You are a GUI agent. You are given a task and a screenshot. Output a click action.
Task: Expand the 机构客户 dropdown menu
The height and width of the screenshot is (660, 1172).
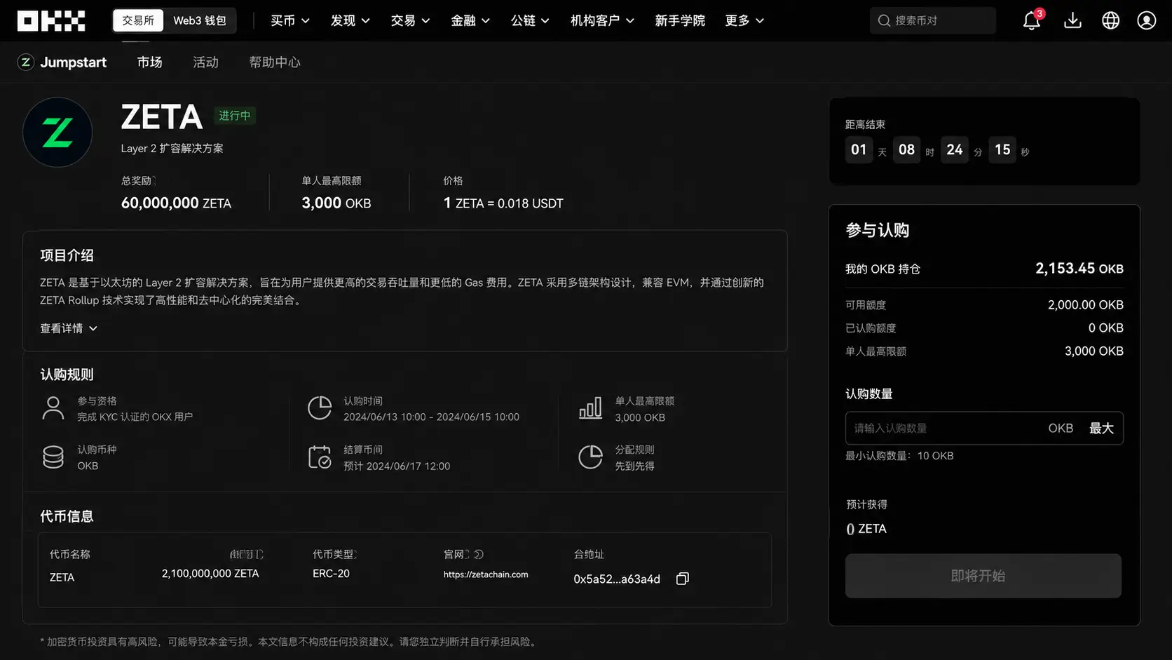[602, 20]
